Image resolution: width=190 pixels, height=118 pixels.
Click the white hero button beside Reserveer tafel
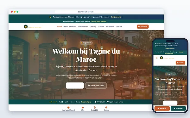(x=75, y=86)
